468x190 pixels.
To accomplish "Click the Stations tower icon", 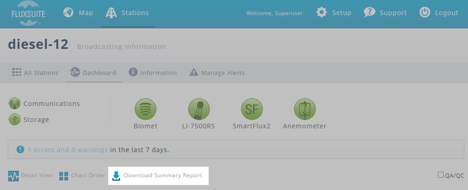I will [x=111, y=13].
